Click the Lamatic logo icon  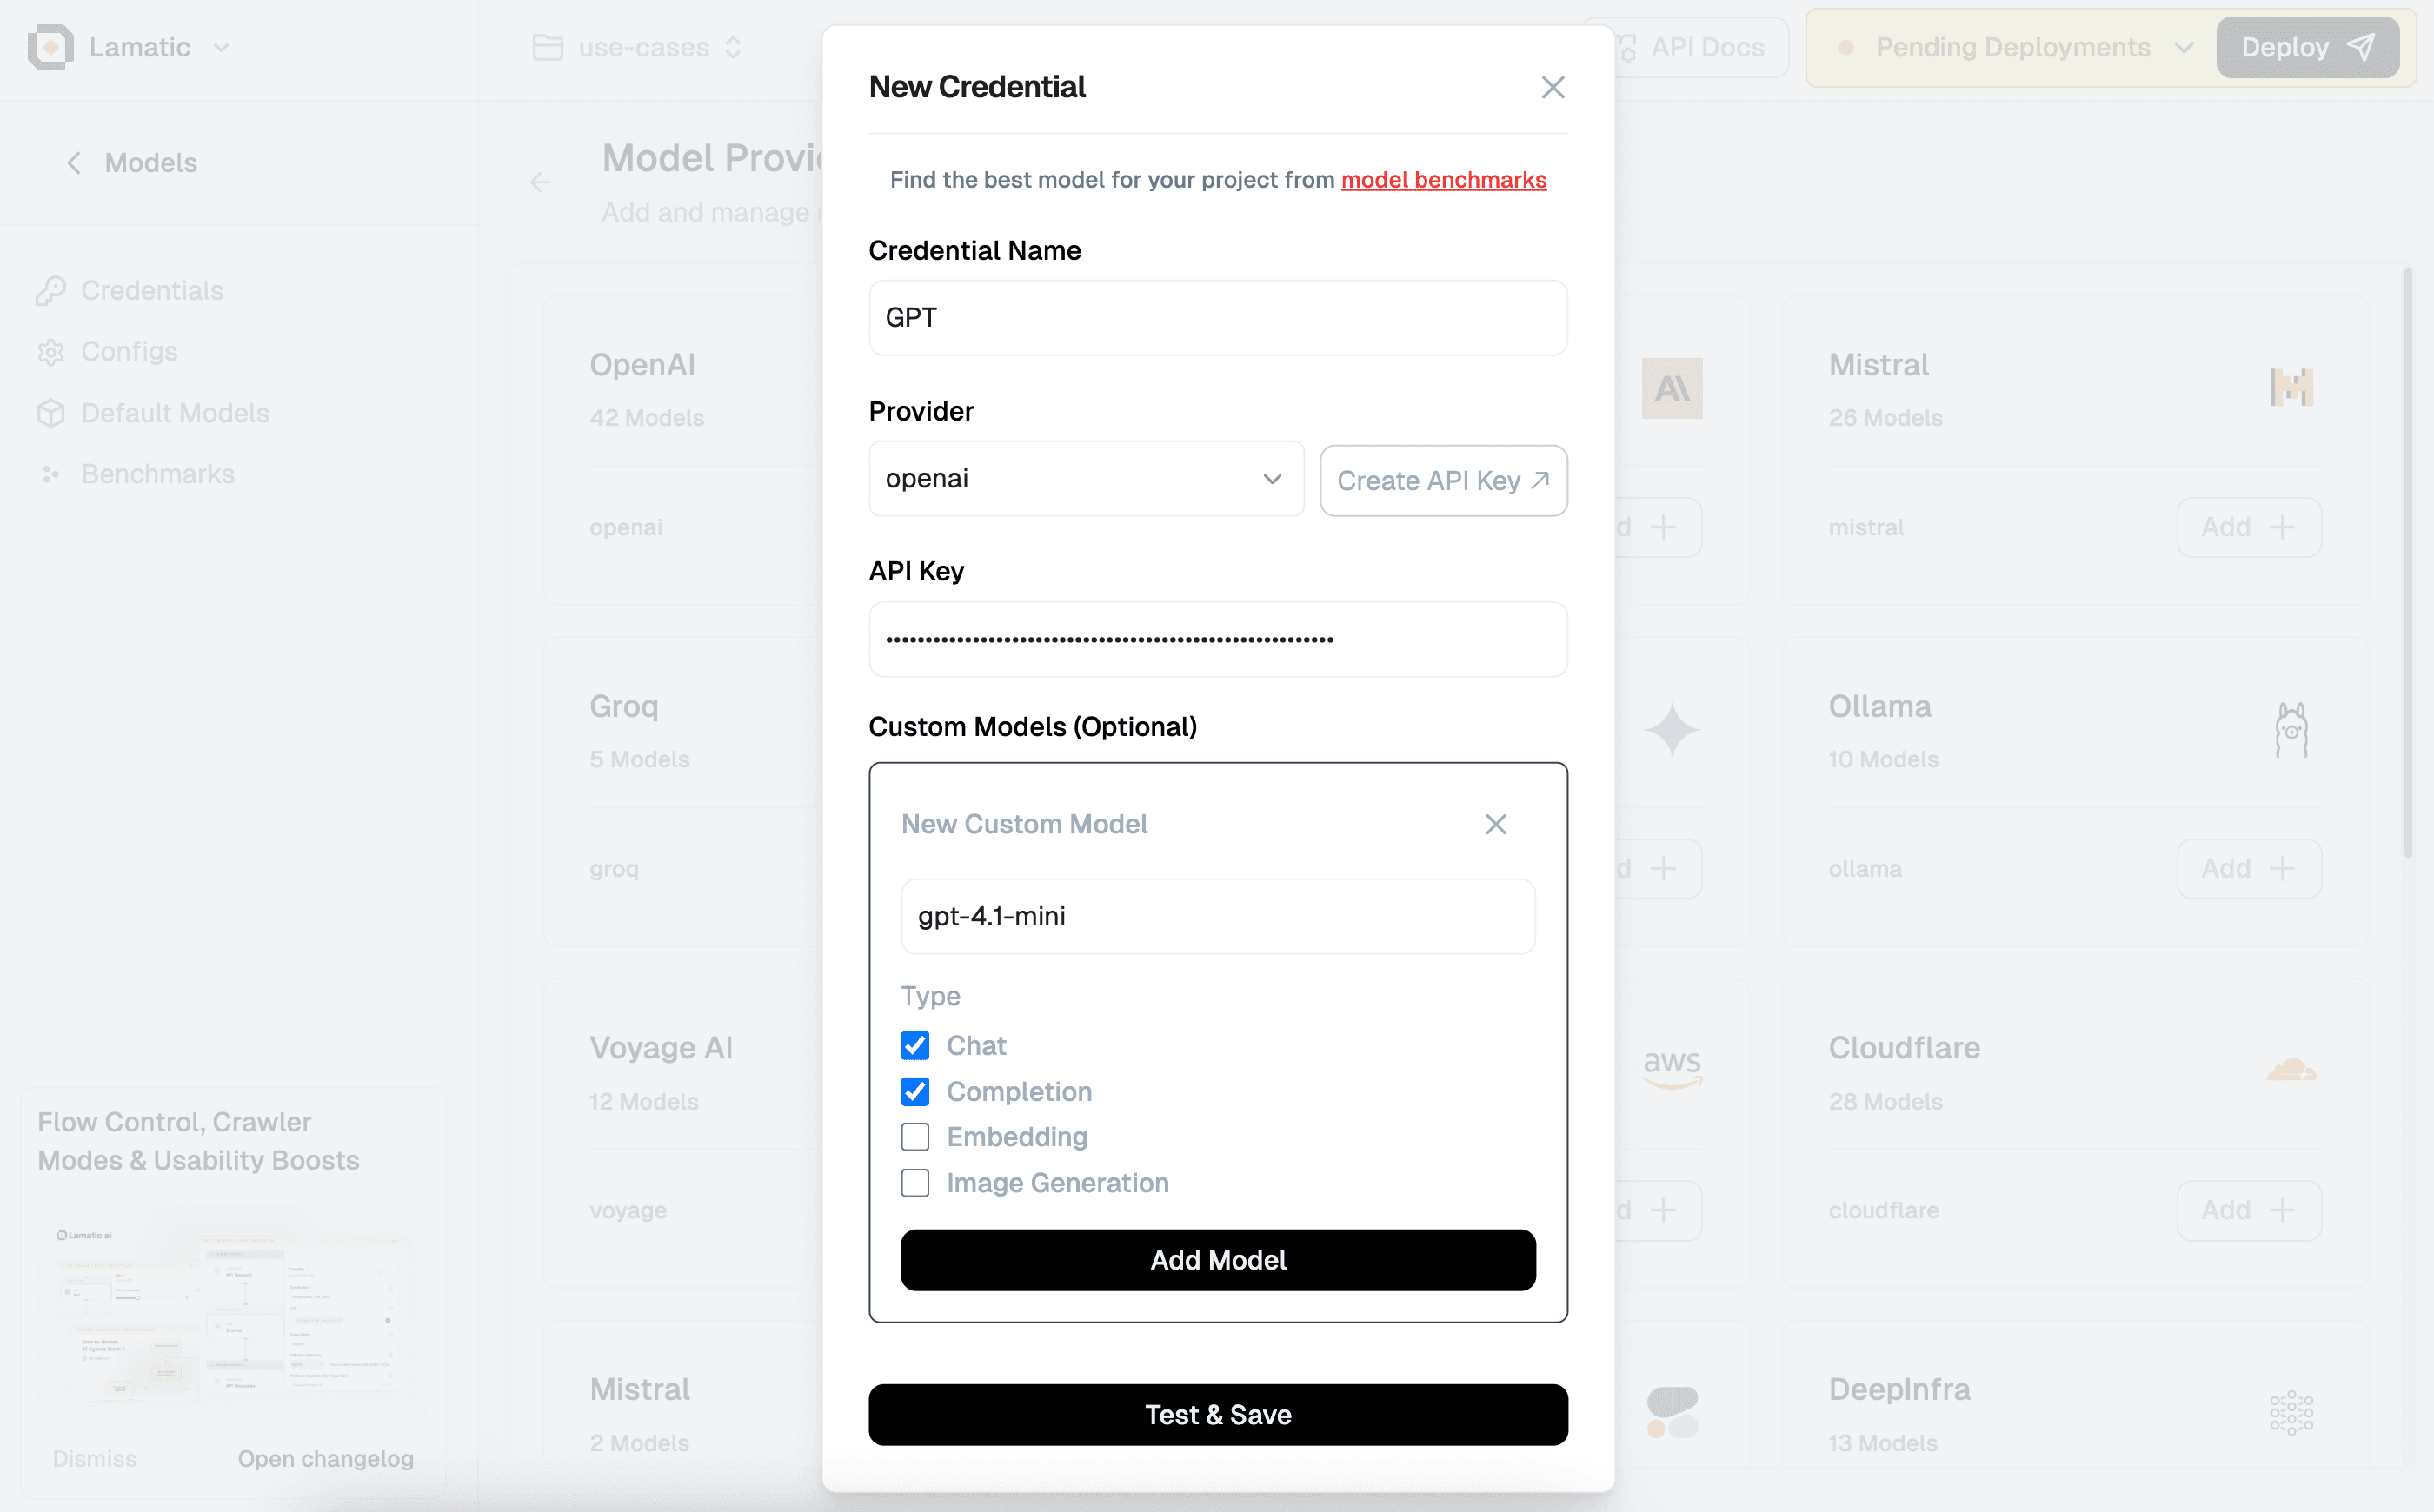point(50,47)
